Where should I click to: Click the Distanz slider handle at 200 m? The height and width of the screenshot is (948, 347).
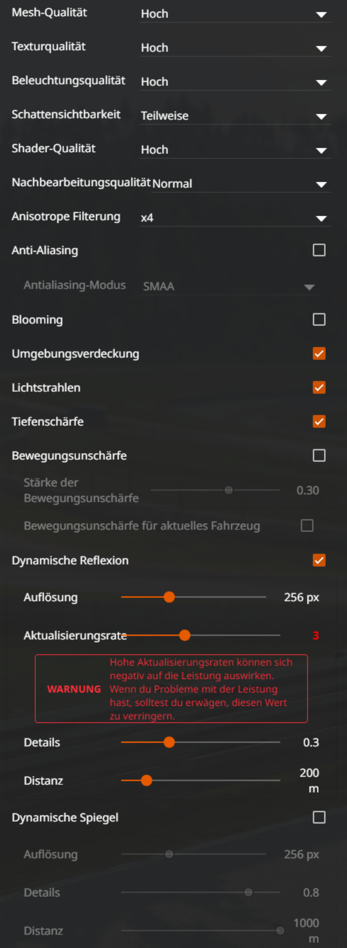(x=147, y=780)
